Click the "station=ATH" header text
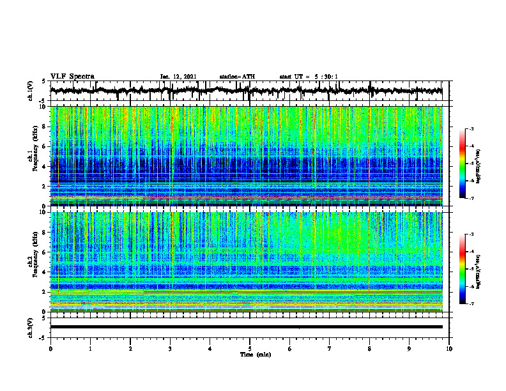This screenshot has width=506, height=391. pyautogui.click(x=237, y=77)
